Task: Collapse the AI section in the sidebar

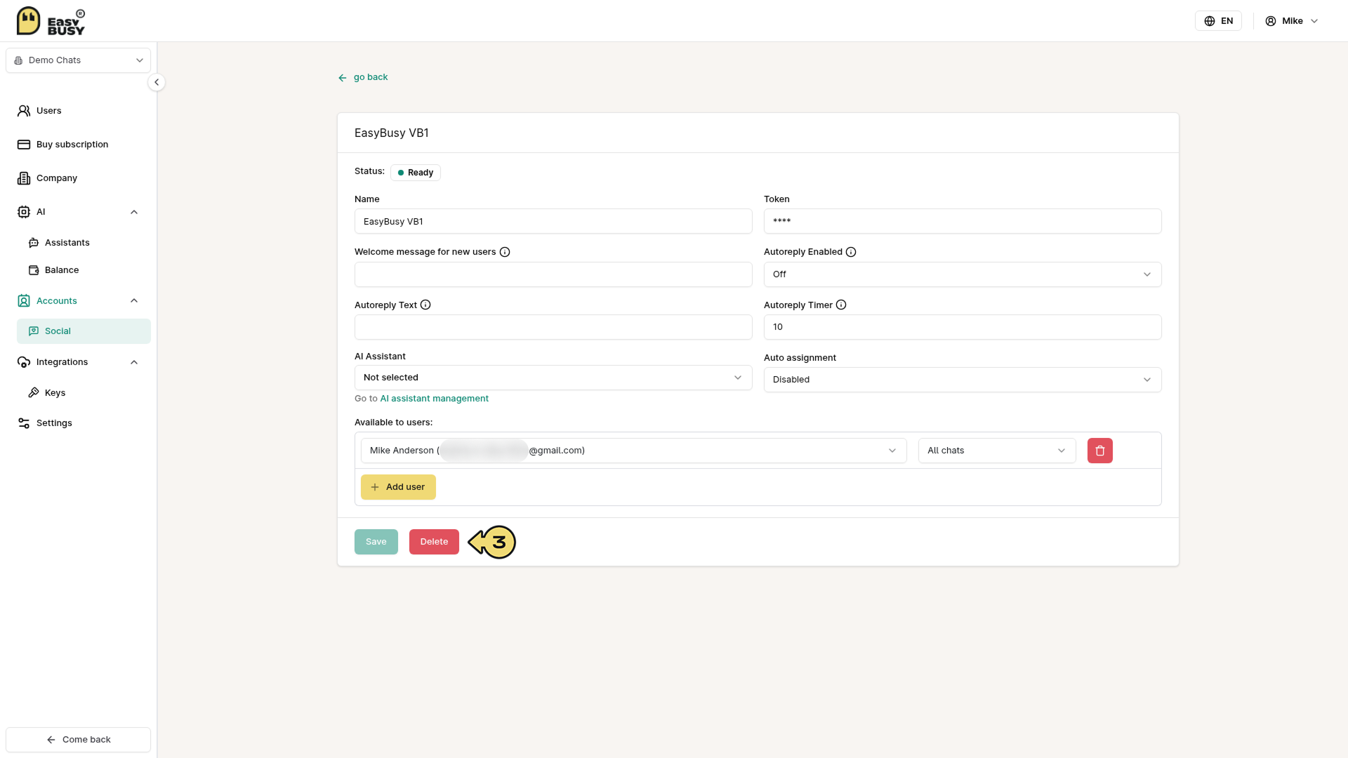Action: click(x=134, y=212)
